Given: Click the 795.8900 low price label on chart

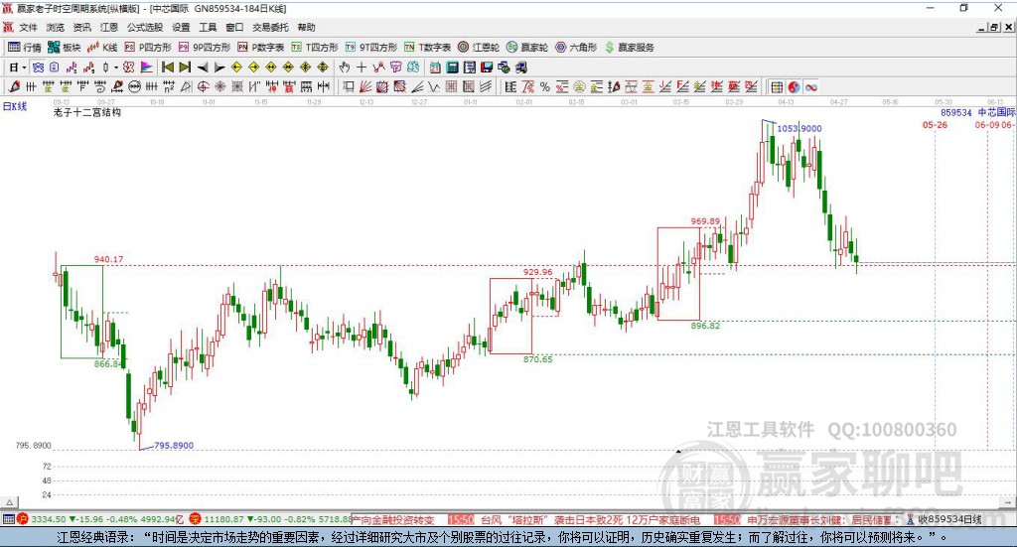Looking at the screenshot, I should click(174, 446).
